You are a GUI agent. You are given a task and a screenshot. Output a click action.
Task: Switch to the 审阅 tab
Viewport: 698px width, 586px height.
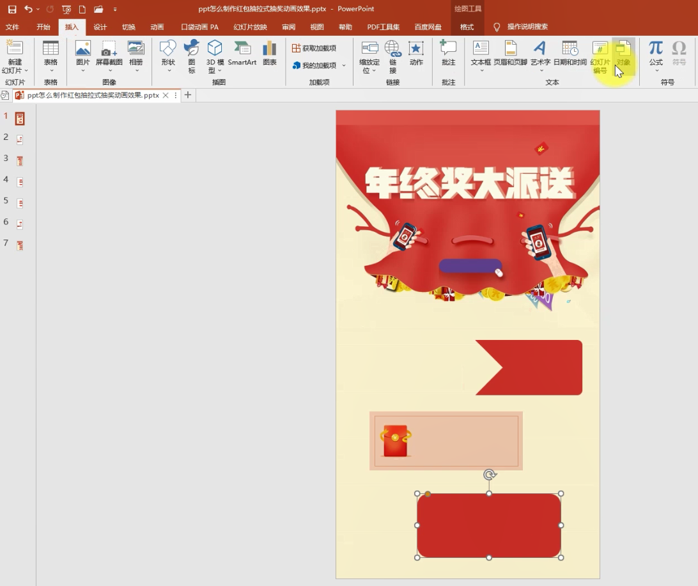(288, 27)
